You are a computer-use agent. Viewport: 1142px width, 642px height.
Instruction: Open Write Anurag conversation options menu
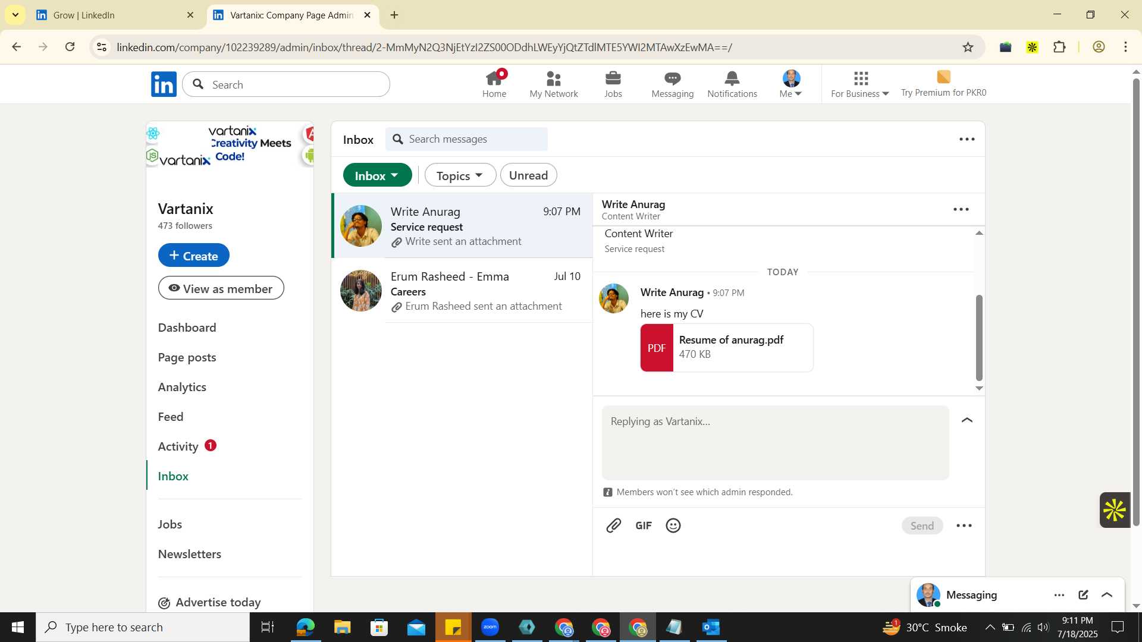pos(961,209)
